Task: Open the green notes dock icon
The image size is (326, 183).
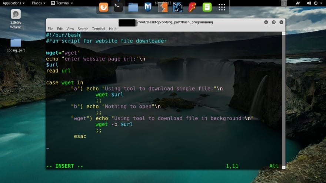Action: [x=207, y=7]
